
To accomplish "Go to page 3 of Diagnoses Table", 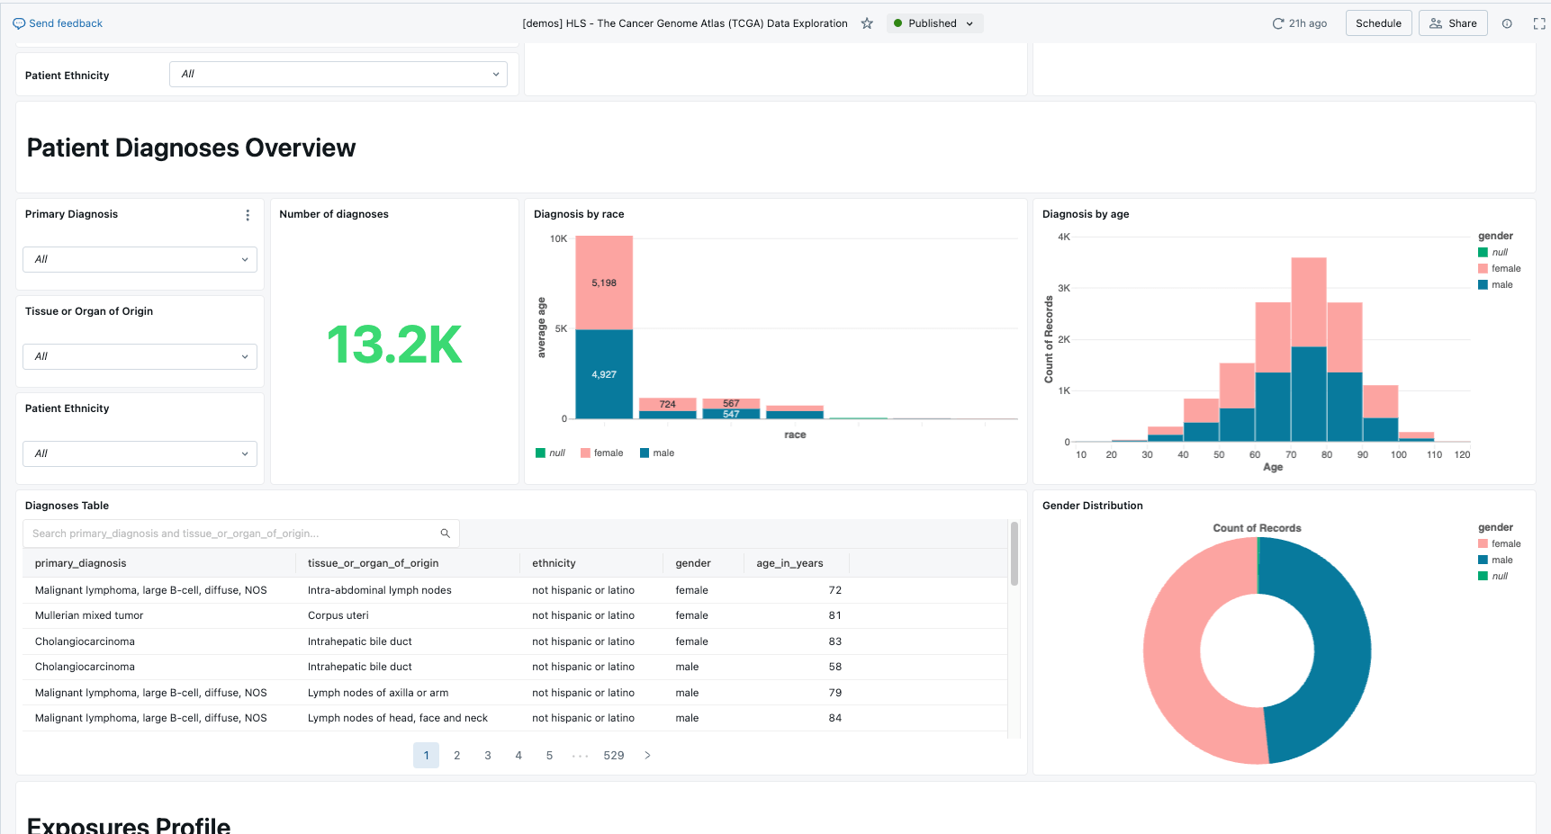I will [487, 755].
